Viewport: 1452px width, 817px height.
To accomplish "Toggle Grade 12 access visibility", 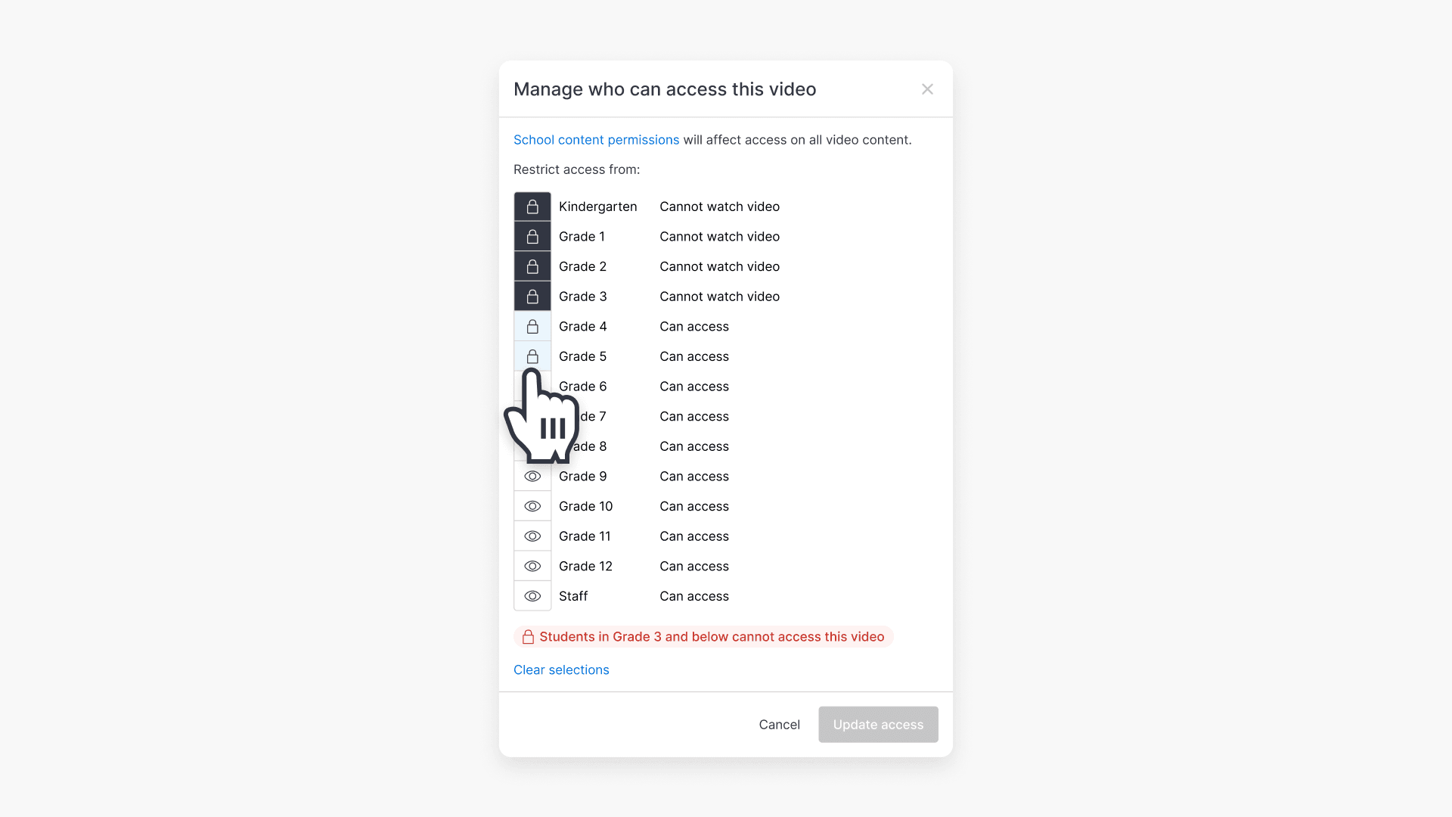I will (x=532, y=566).
